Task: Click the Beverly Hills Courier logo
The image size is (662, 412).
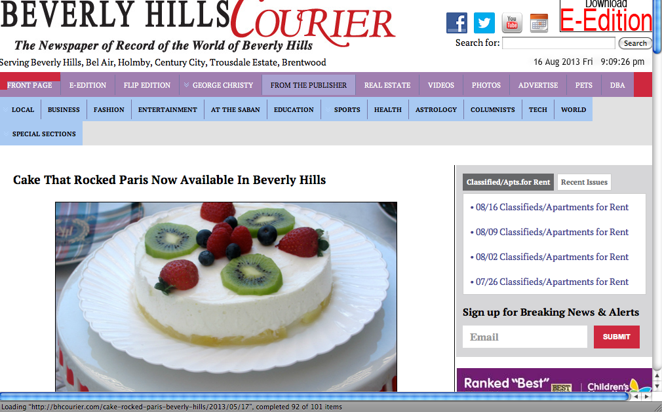Action: (197, 26)
